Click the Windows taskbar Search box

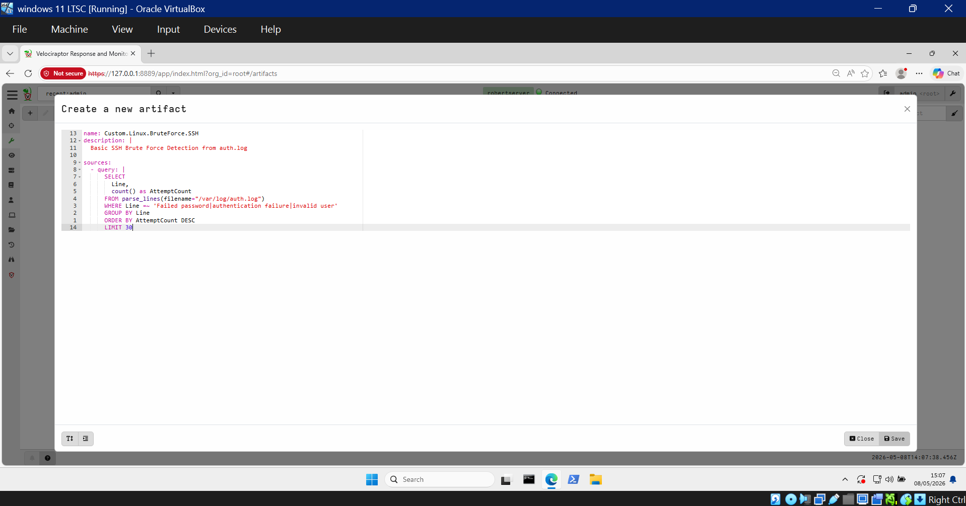point(440,479)
